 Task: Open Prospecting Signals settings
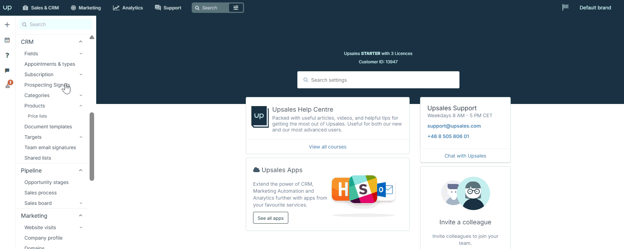click(47, 85)
